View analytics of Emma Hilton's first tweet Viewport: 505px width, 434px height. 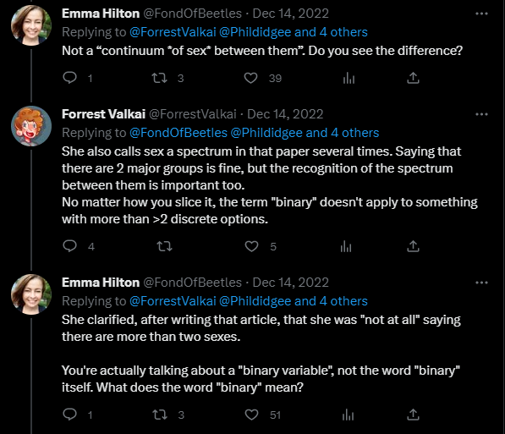click(x=349, y=78)
